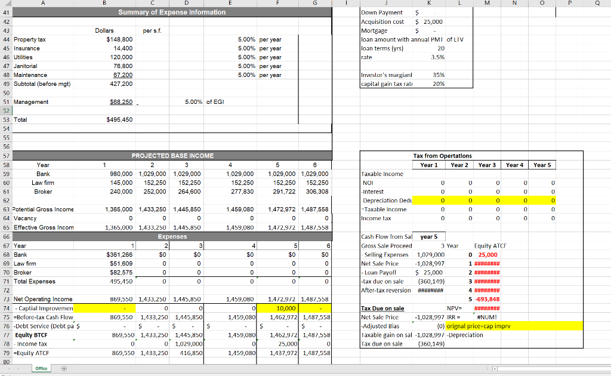
Task: Switch to the Office sheet tab
Action: (41, 368)
